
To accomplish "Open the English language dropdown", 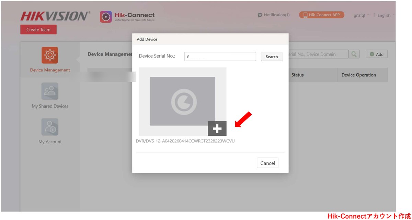I will (x=386, y=15).
